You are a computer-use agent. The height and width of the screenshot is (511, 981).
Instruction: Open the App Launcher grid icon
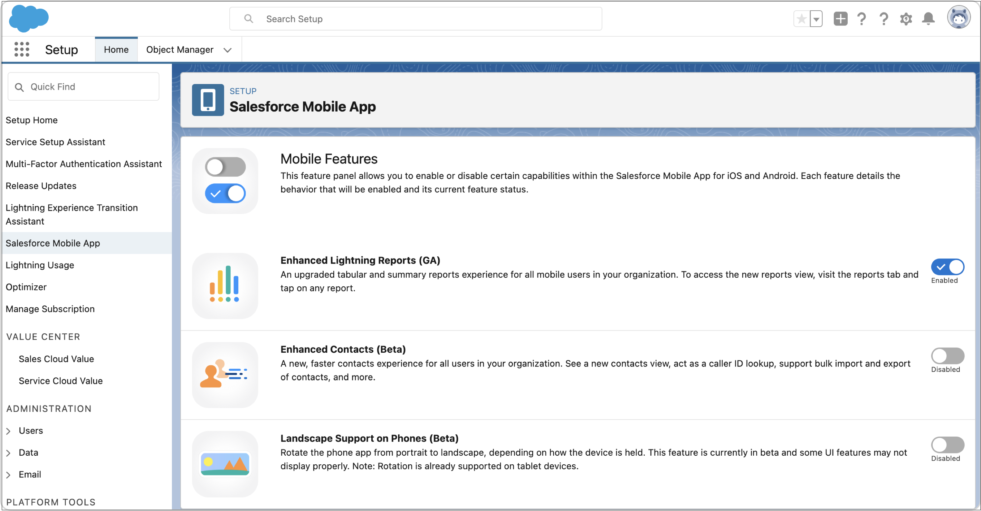click(x=22, y=50)
